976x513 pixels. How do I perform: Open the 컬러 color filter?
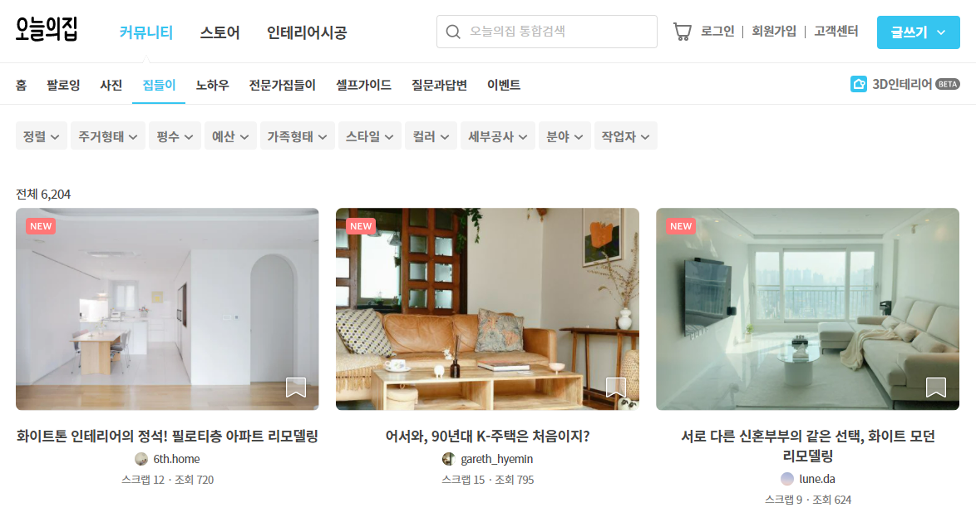(431, 136)
